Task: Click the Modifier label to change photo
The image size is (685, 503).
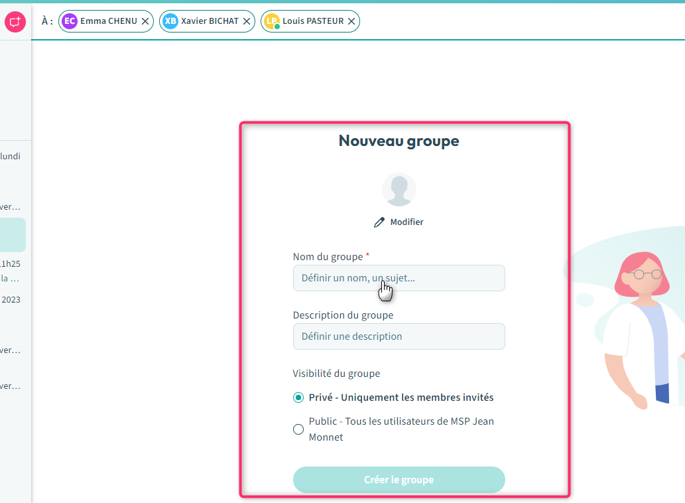Action: [x=406, y=222]
